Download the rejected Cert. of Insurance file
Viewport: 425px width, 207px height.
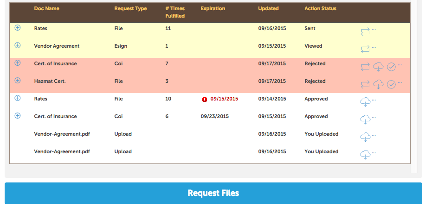379,67
